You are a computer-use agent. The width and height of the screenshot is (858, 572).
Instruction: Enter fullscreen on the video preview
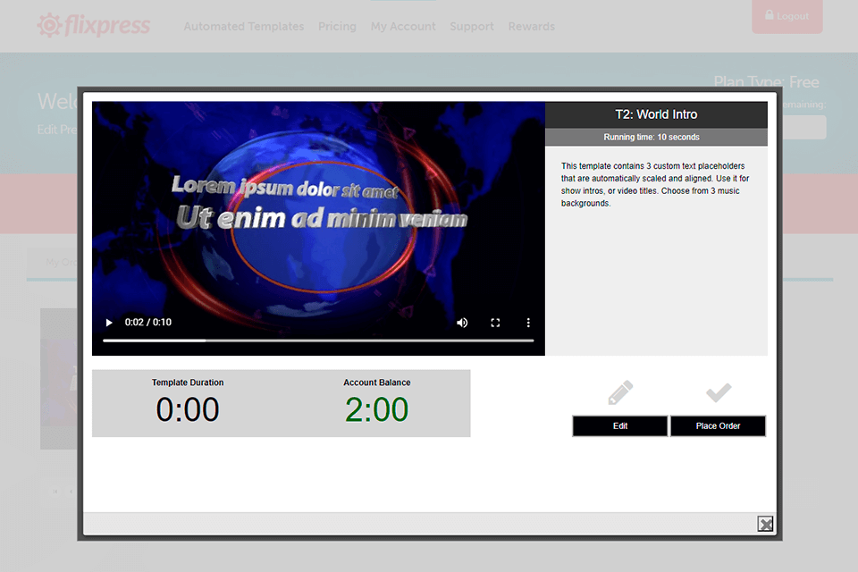click(495, 323)
